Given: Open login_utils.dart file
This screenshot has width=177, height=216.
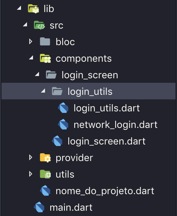Looking at the screenshot, I should pyautogui.click(x=106, y=108).
